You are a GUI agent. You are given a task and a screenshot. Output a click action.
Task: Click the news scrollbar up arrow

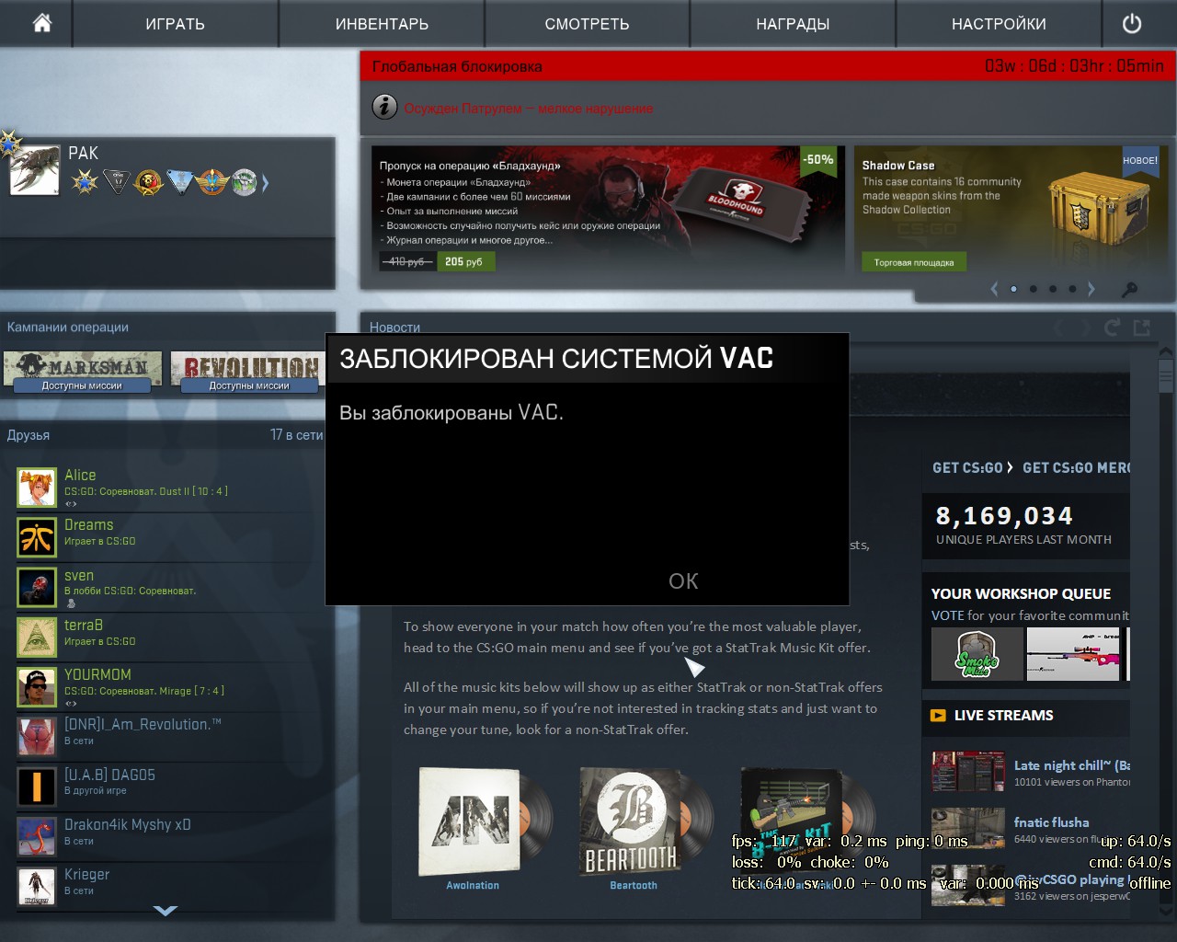coord(1166,353)
